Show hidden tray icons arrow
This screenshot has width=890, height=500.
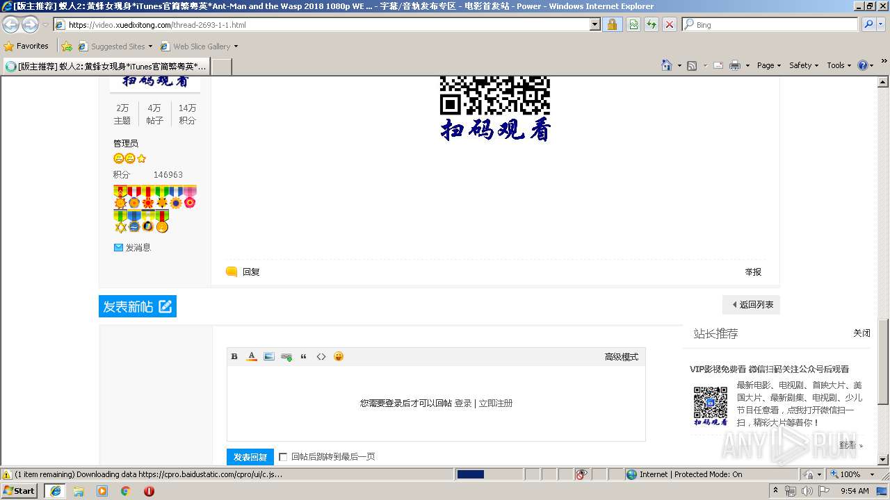pos(776,491)
